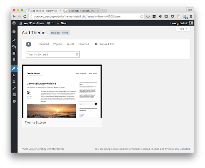This screenshot has height=168, width=205.
Task: Open comments bubble in the admin bar
Action: click(x=49, y=23)
